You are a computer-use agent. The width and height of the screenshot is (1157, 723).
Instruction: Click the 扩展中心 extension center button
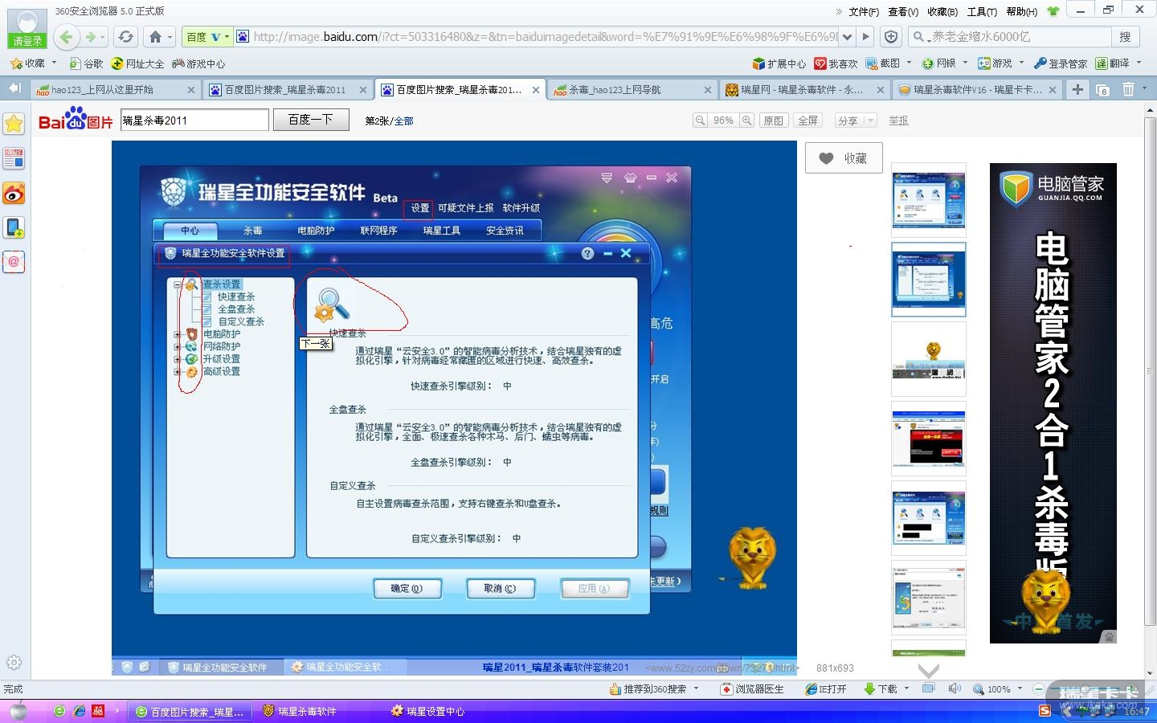pyautogui.click(x=779, y=63)
